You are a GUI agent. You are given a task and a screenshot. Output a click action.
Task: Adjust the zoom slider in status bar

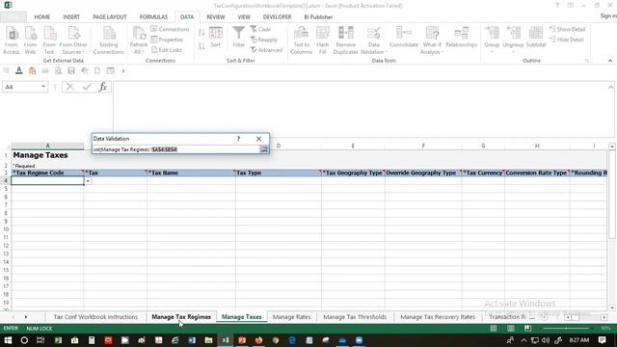(567, 328)
